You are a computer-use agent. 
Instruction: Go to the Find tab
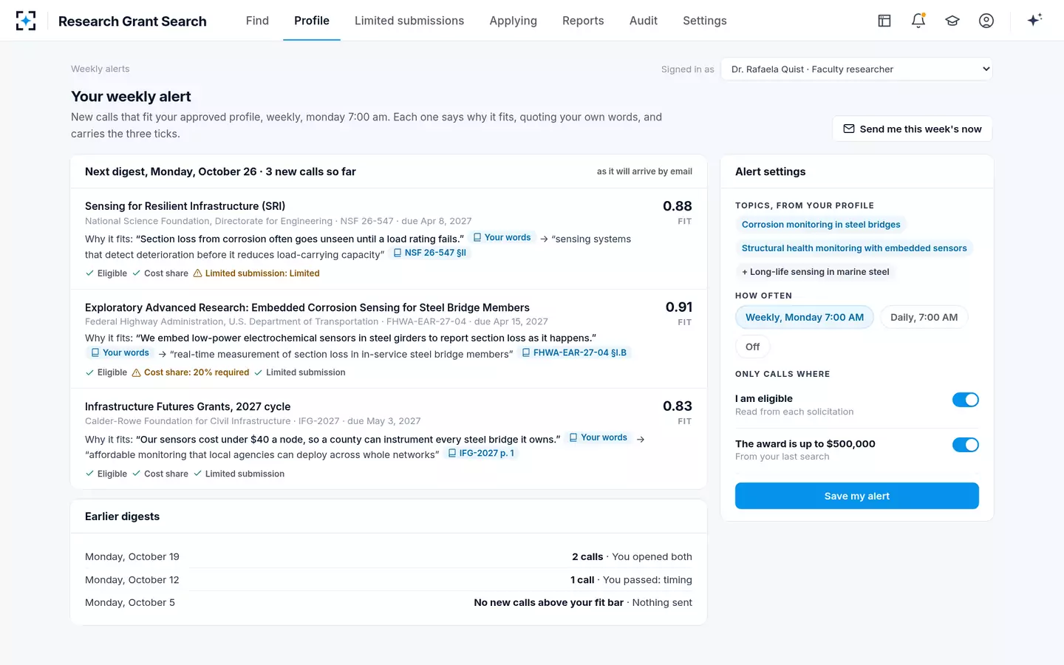pyautogui.click(x=257, y=21)
